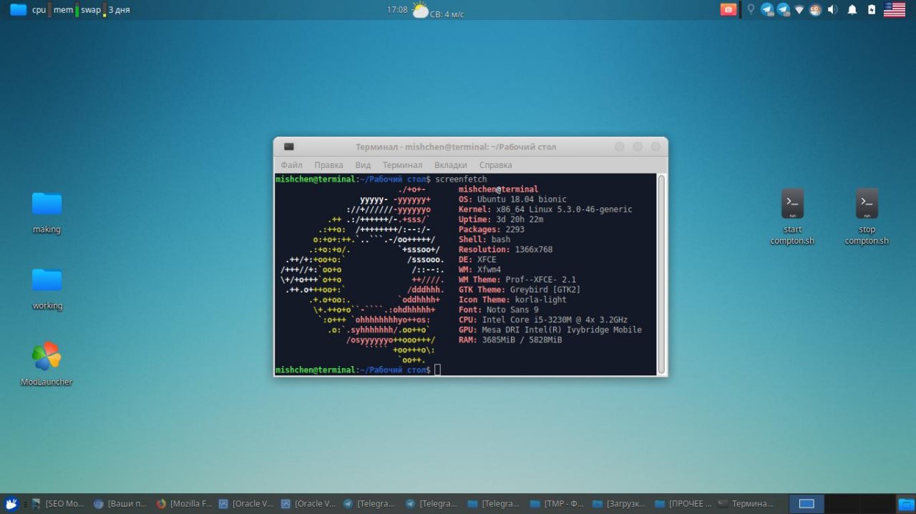Open the Файл menu in Terminal

(x=291, y=165)
